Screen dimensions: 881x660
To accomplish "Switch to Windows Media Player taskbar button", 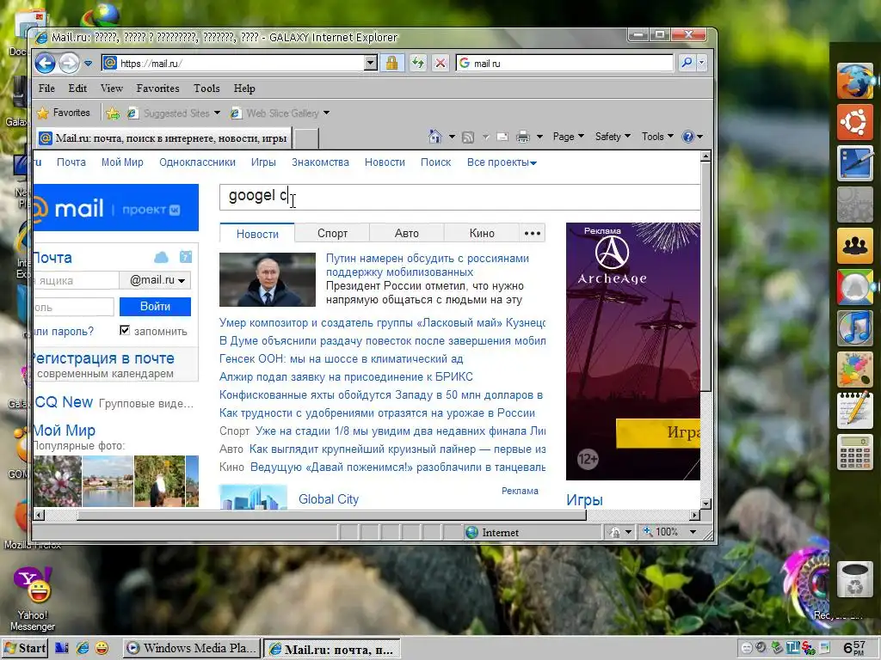I will coord(192,648).
